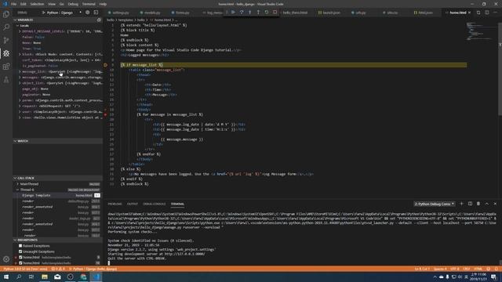
Task: Click Step Over in the debug toolbar
Action: coord(242,13)
